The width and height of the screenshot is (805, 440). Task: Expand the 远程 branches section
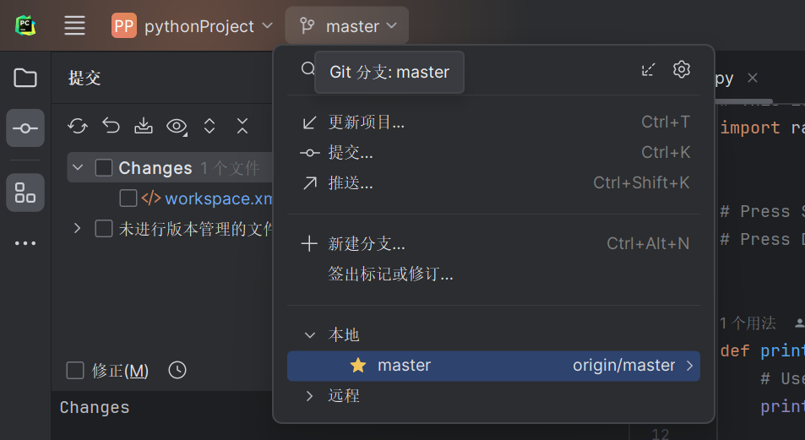pyautogui.click(x=309, y=395)
